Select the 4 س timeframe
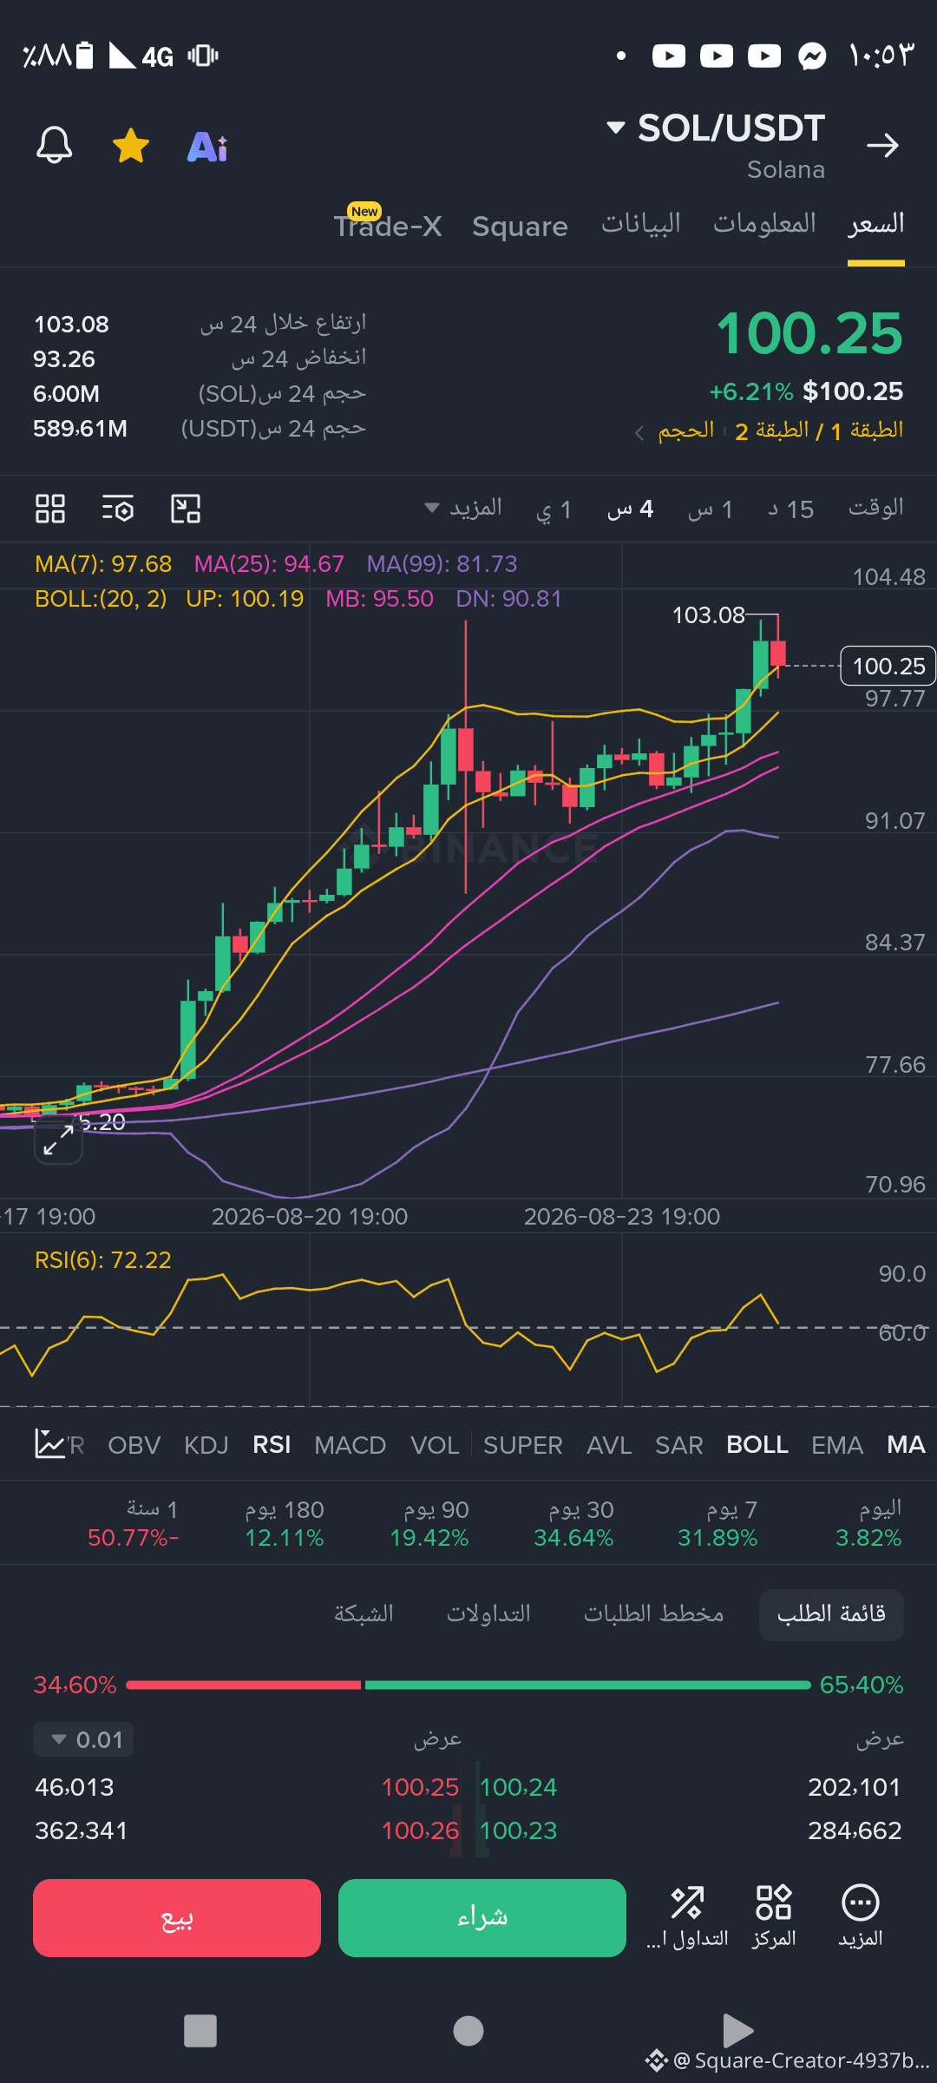Image resolution: width=937 pixels, height=2083 pixels. pyautogui.click(x=631, y=509)
